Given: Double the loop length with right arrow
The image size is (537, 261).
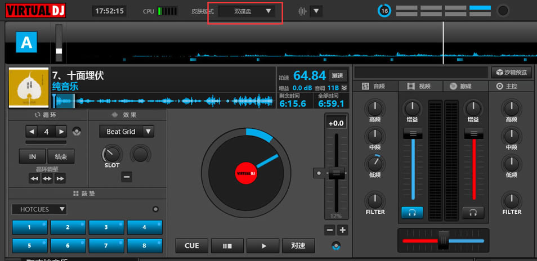Looking at the screenshot, I should (61, 132).
